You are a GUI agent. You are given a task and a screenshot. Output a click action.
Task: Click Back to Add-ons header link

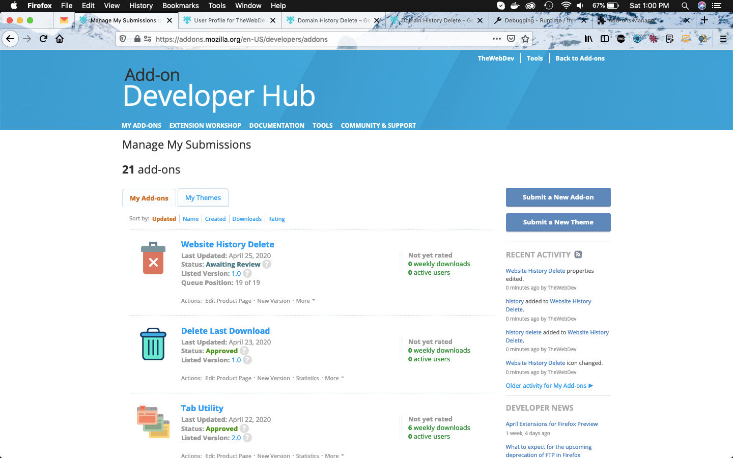(x=580, y=58)
